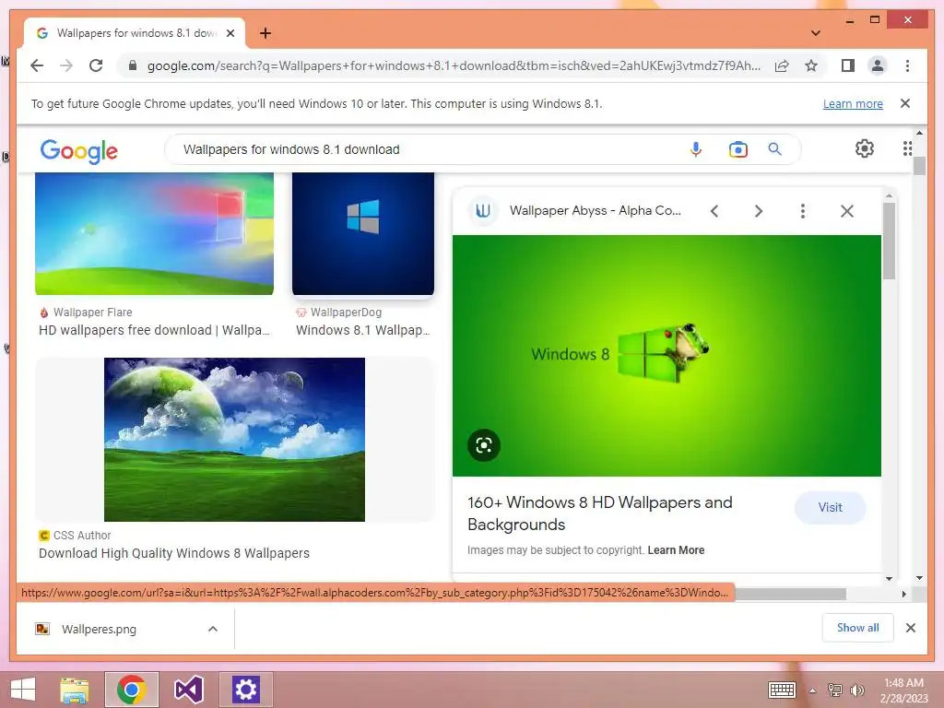Click the Learn more link
This screenshot has height=708, width=944.
(853, 103)
